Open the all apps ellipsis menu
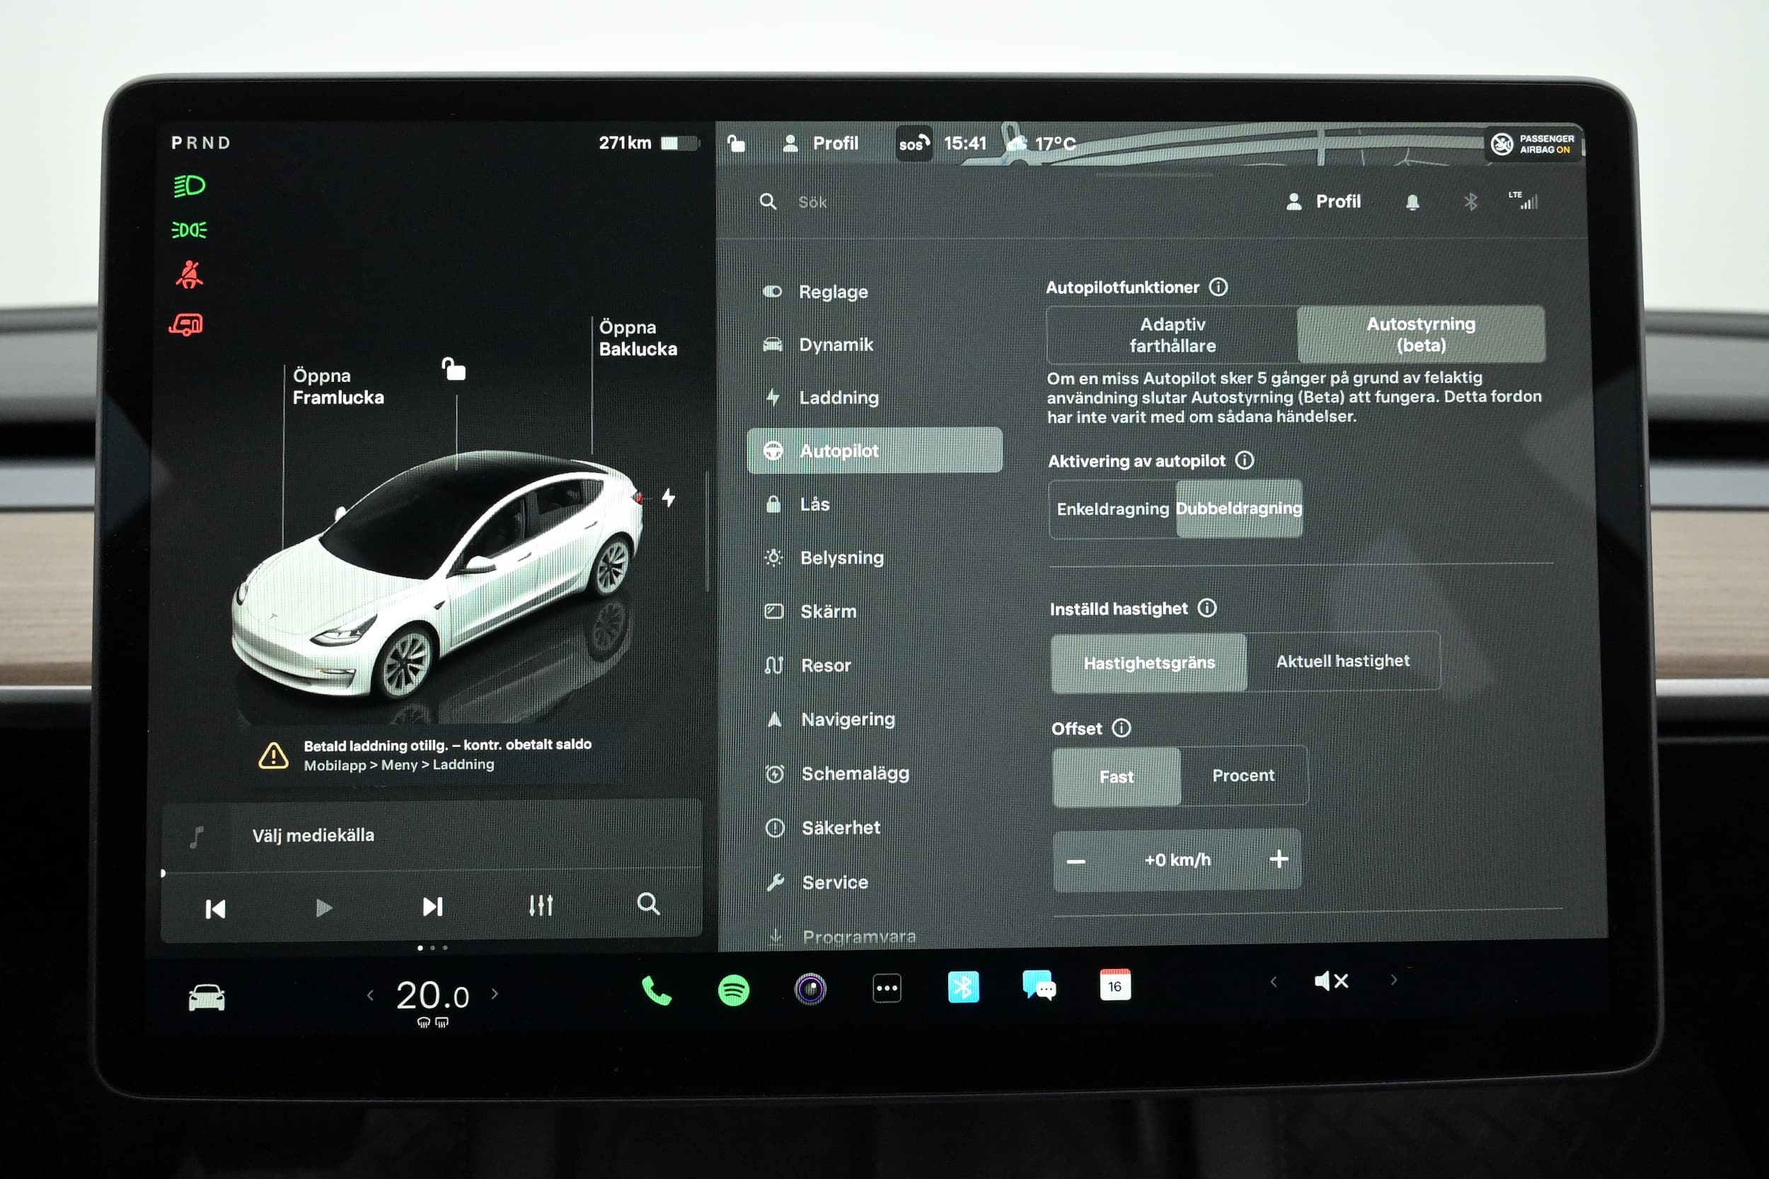 click(x=887, y=988)
